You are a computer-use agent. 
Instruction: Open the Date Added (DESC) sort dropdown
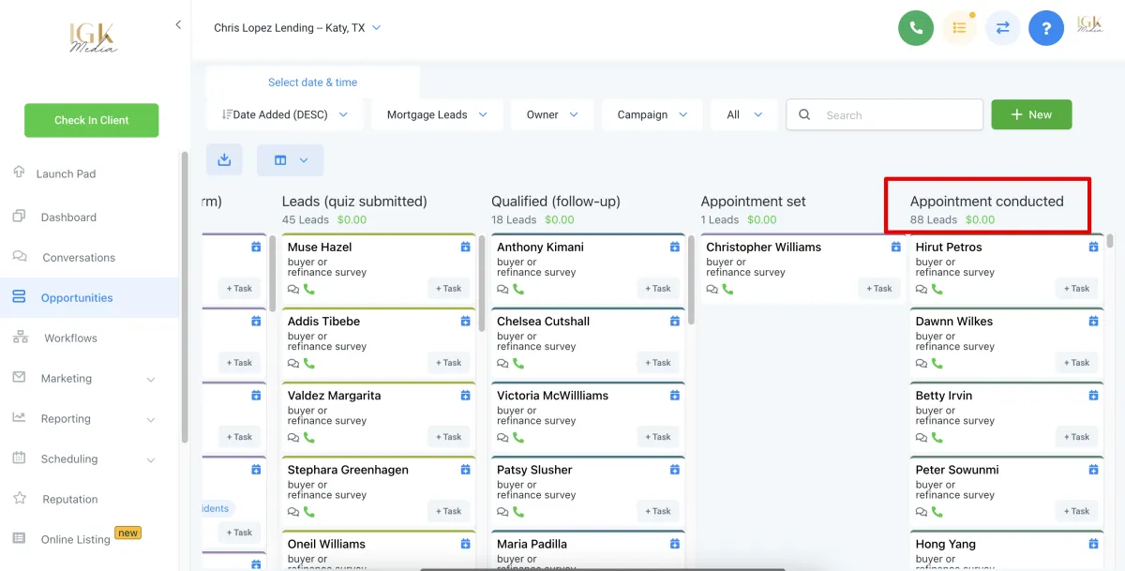tap(285, 115)
